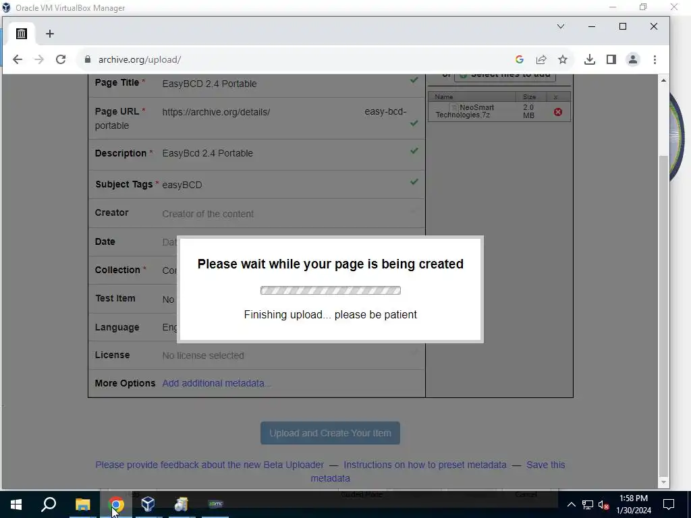Open the notification center icon

coord(669,505)
